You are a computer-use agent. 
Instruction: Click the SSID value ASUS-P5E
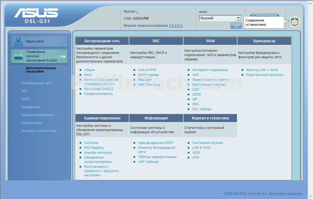click(141, 19)
